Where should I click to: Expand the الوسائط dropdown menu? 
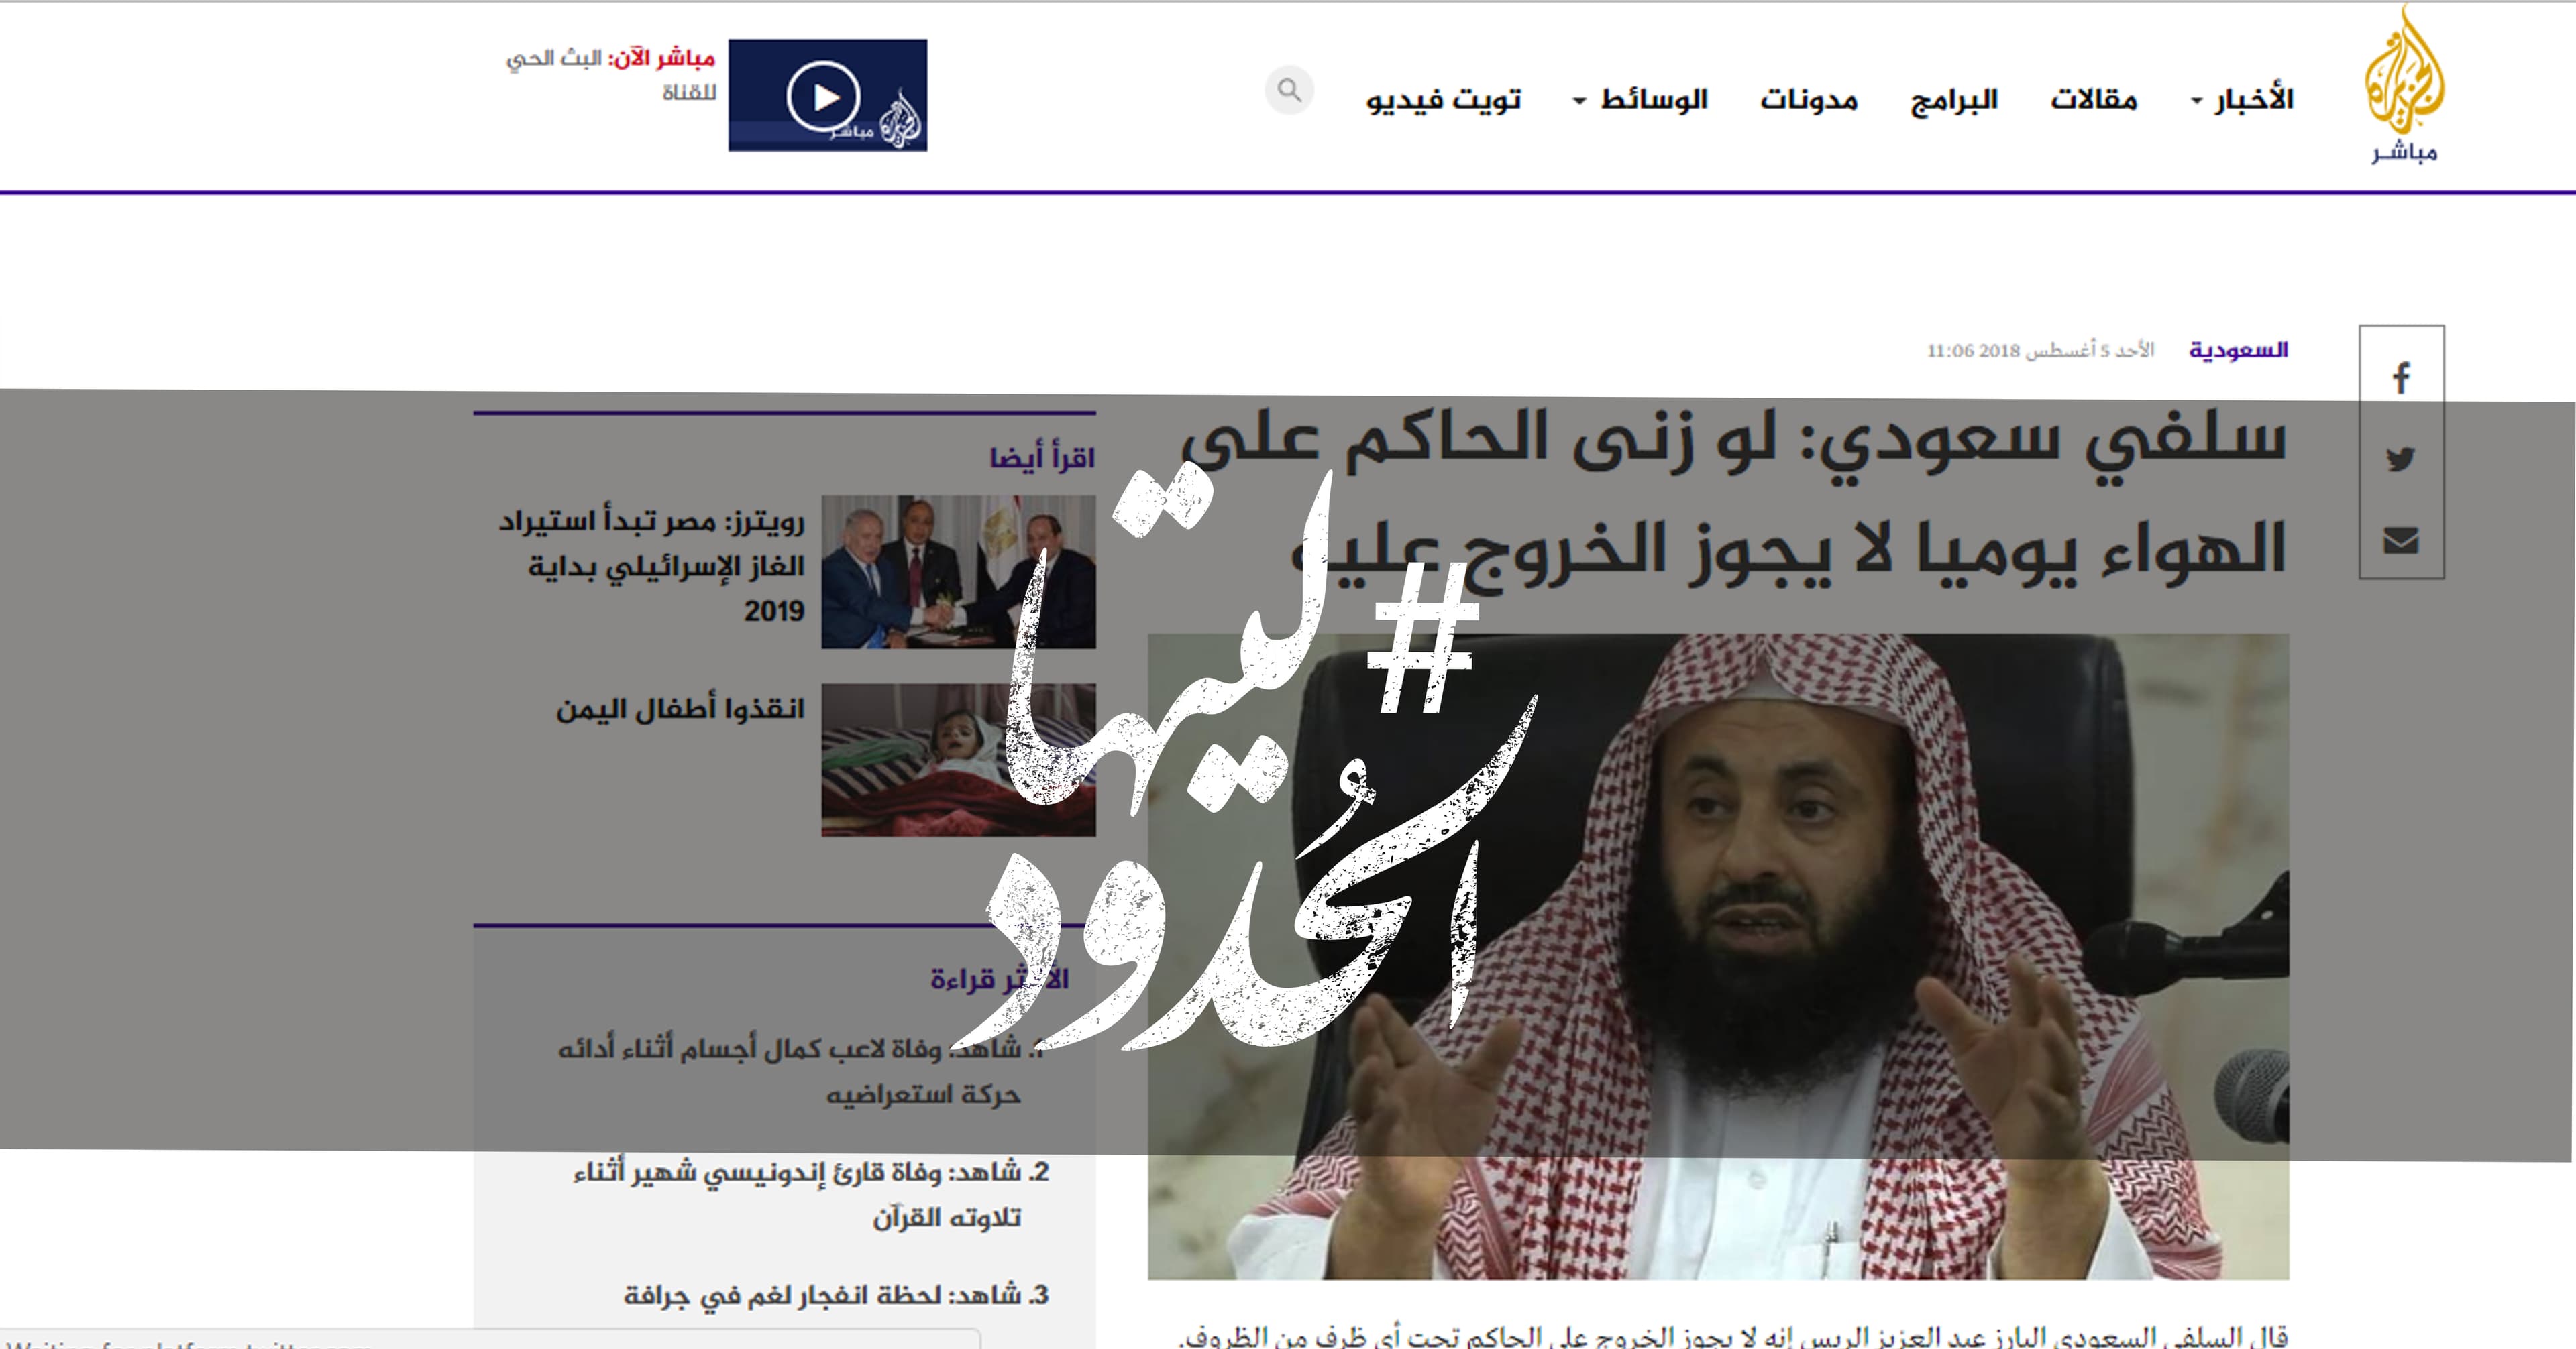1641,99
